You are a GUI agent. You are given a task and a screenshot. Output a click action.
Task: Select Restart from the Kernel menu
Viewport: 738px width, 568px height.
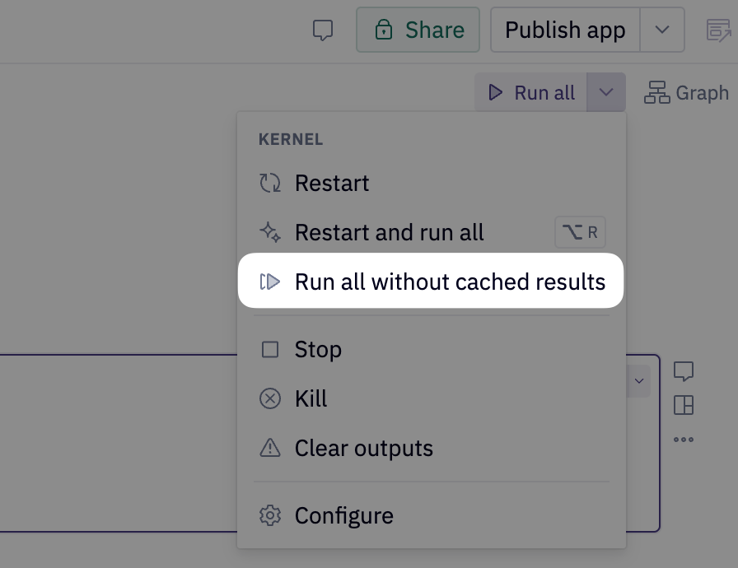(x=332, y=183)
